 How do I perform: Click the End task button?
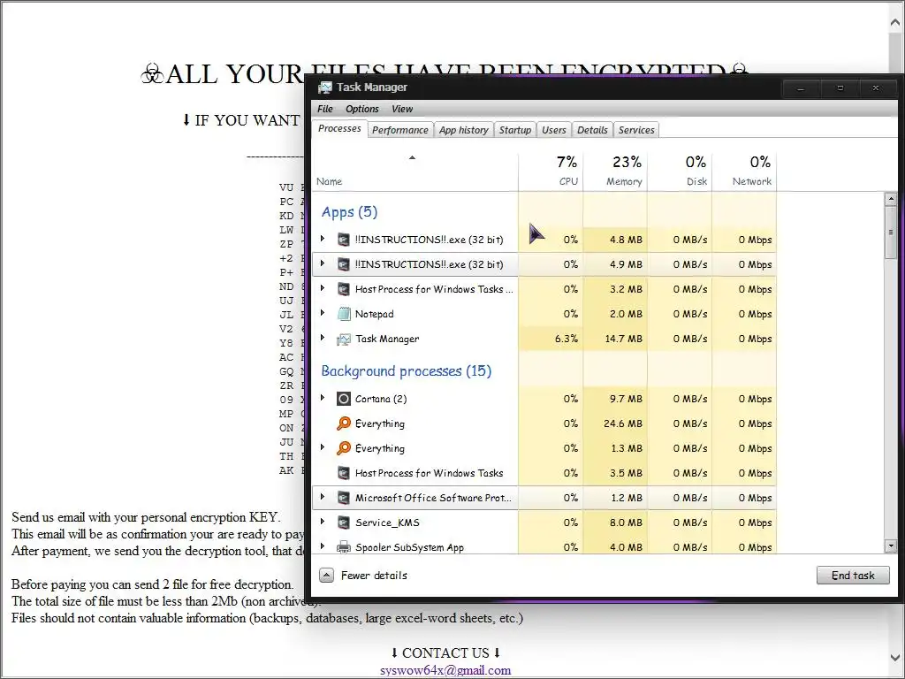[853, 575]
